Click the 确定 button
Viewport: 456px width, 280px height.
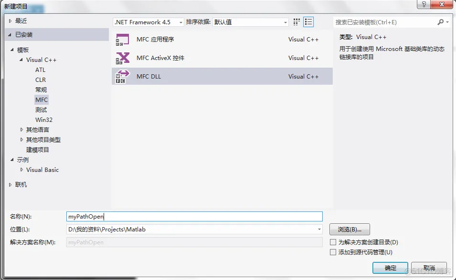click(x=390, y=268)
